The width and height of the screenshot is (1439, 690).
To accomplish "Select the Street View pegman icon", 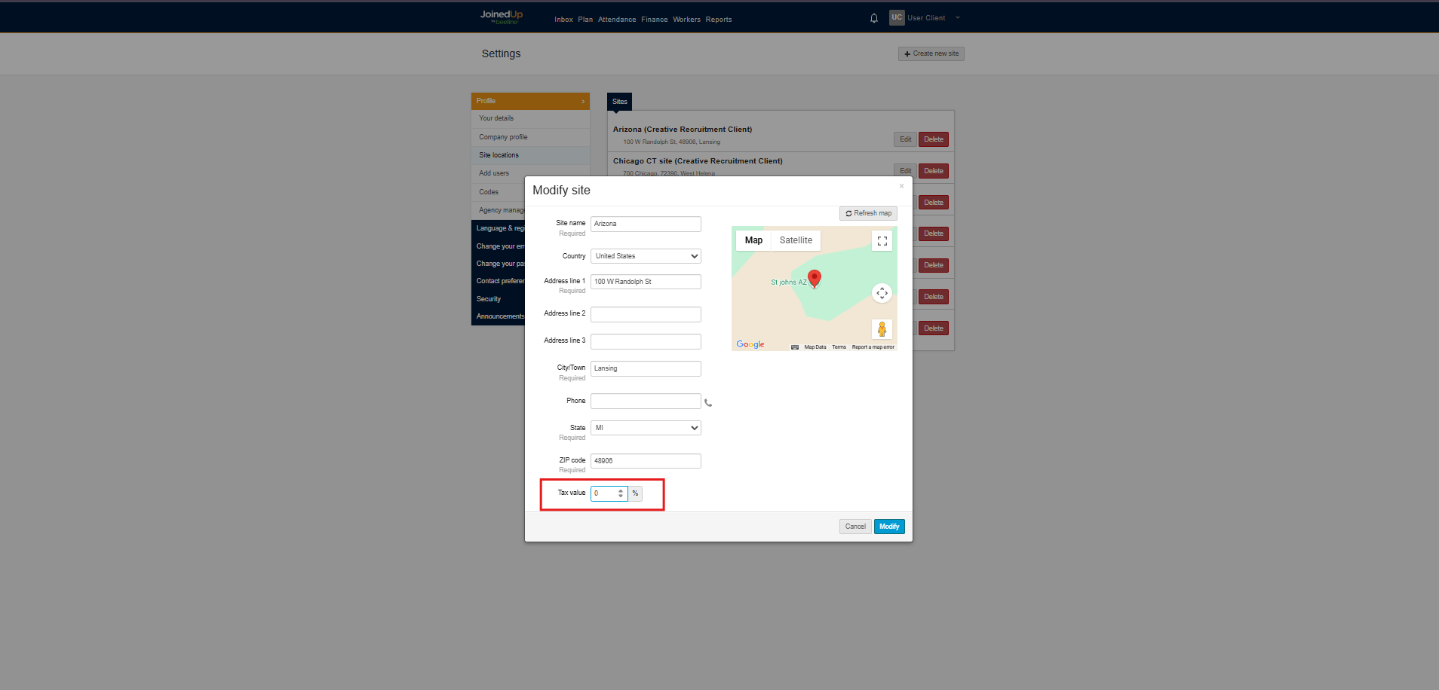I will pos(882,328).
